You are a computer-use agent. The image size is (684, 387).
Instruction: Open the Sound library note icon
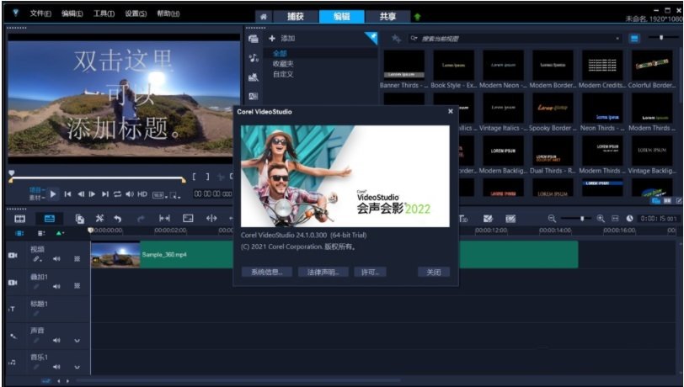click(254, 57)
